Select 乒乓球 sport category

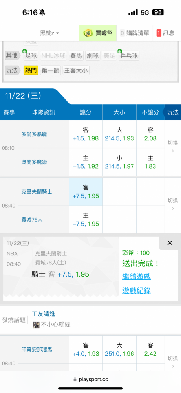[x=129, y=56]
